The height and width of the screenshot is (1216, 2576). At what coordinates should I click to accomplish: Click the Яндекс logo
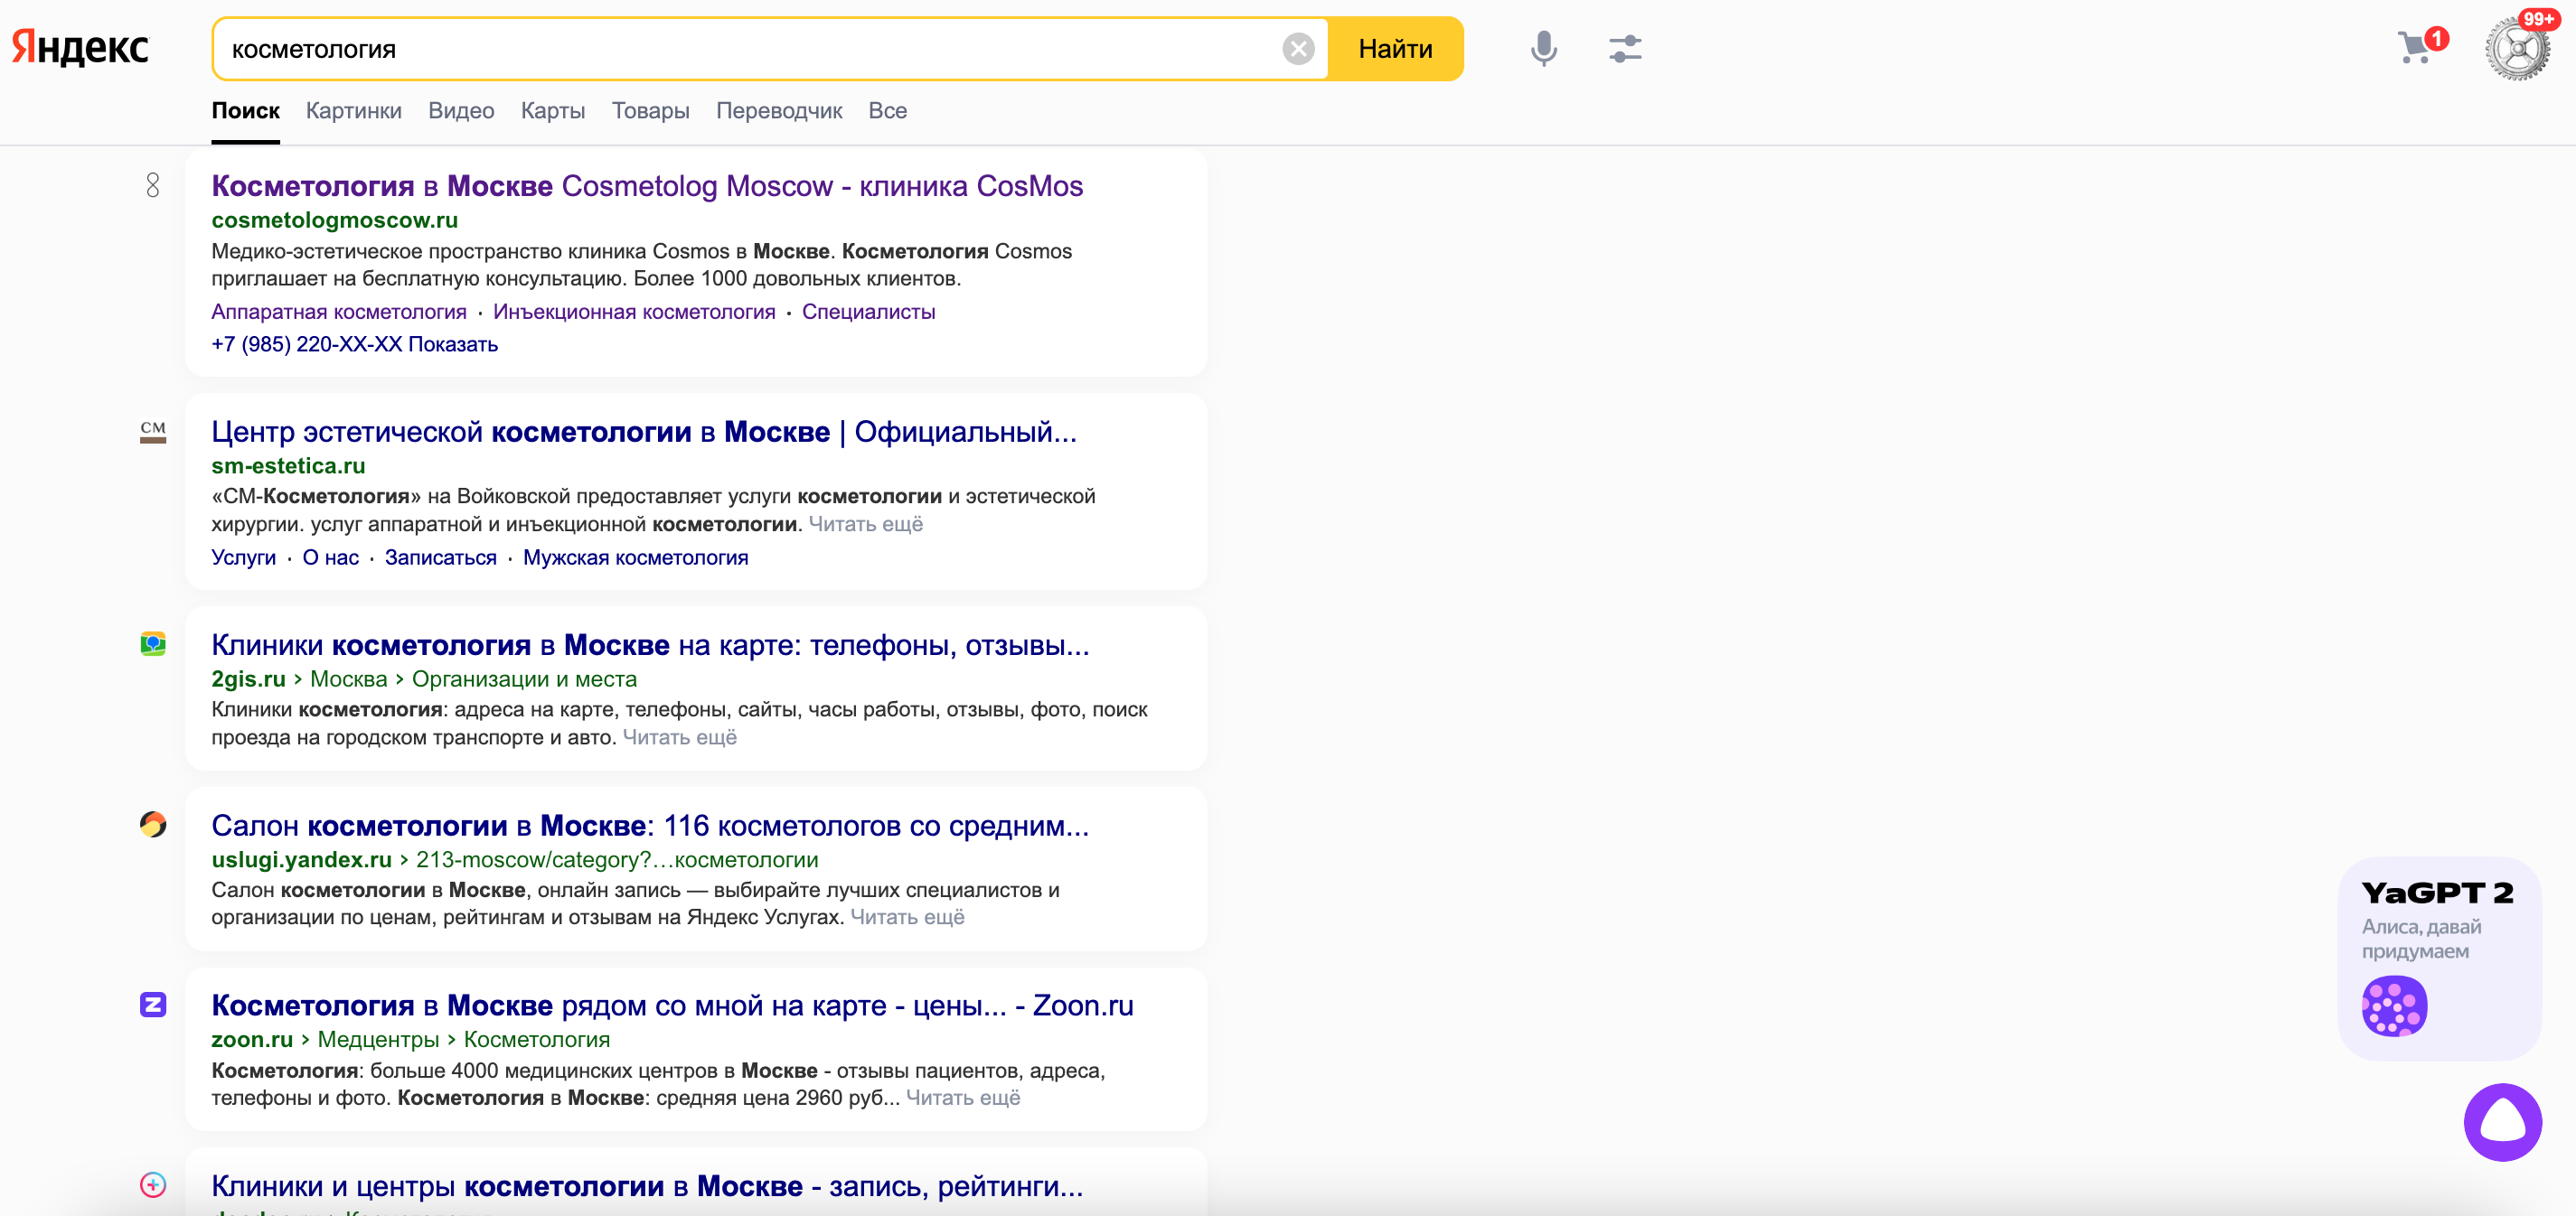coord(80,47)
